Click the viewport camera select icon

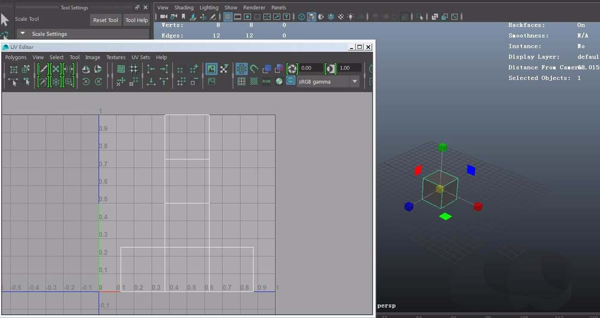(x=164, y=17)
